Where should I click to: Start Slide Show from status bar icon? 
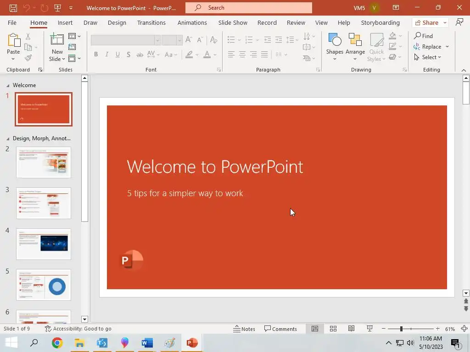pyautogui.click(x=369, y=329)
